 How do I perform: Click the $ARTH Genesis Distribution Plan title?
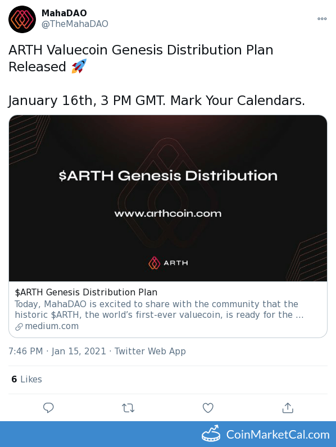click(x=86, y=292)
